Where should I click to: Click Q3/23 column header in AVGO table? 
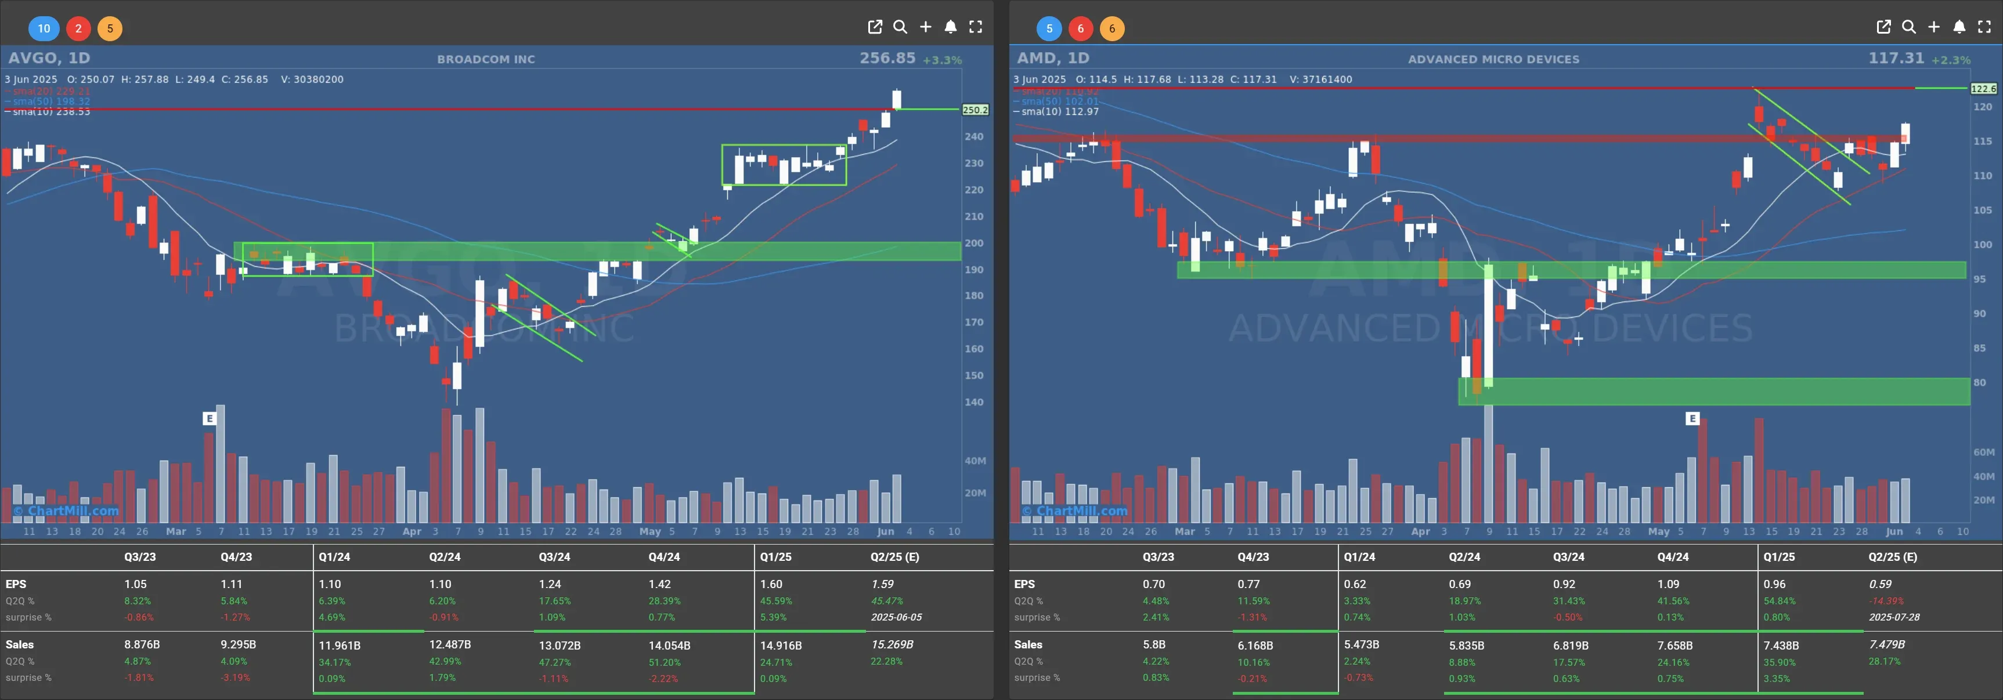[140, 557]
